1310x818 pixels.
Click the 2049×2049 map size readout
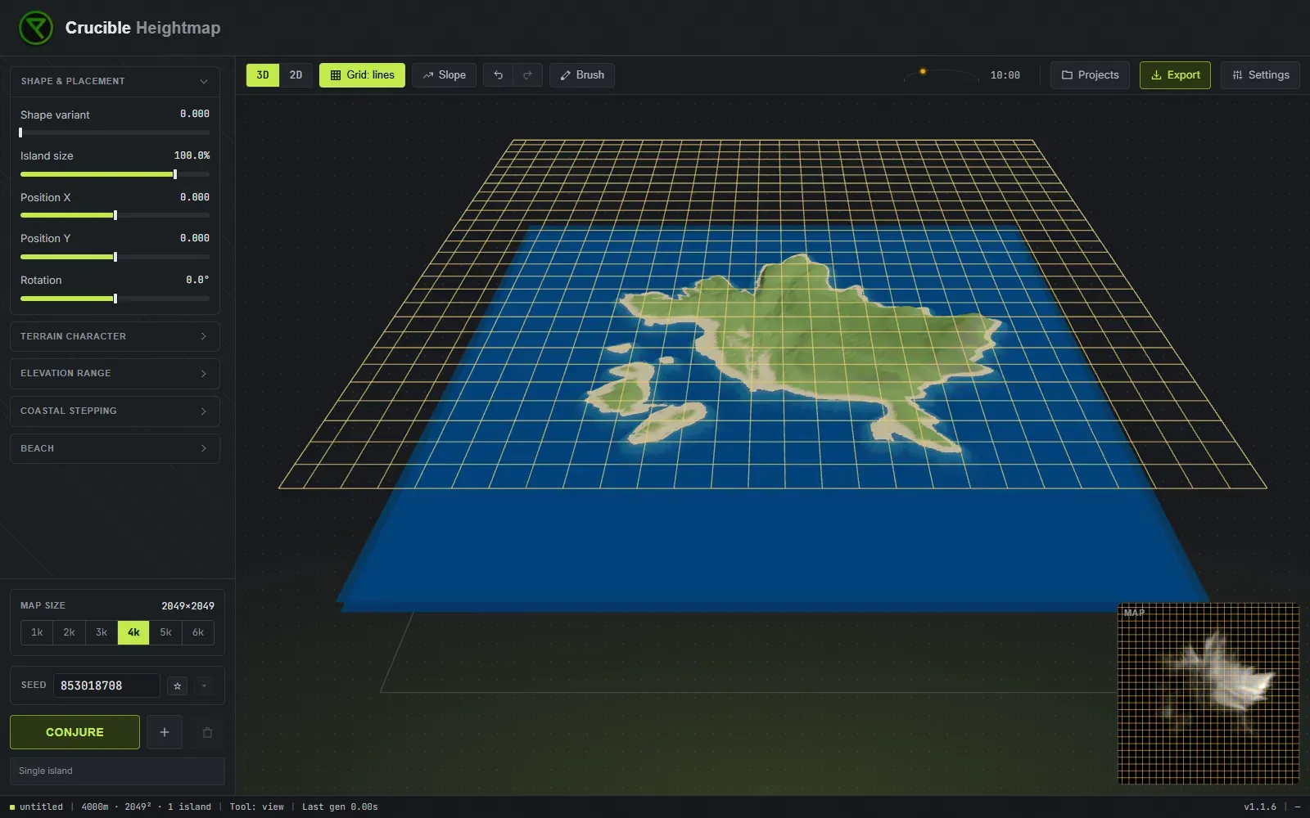tap(187, 606)
